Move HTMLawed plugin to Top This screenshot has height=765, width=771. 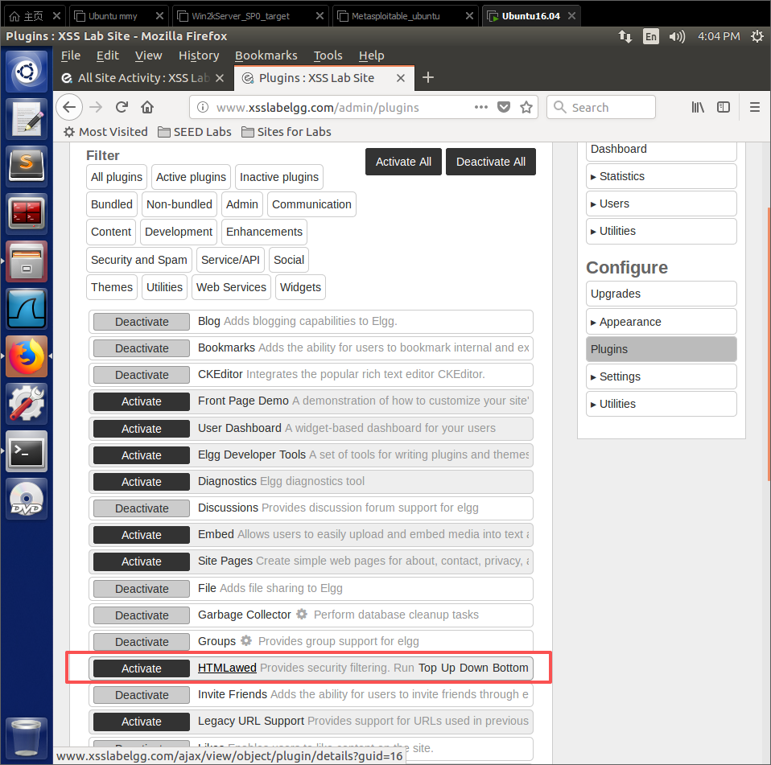coord(427,668)
